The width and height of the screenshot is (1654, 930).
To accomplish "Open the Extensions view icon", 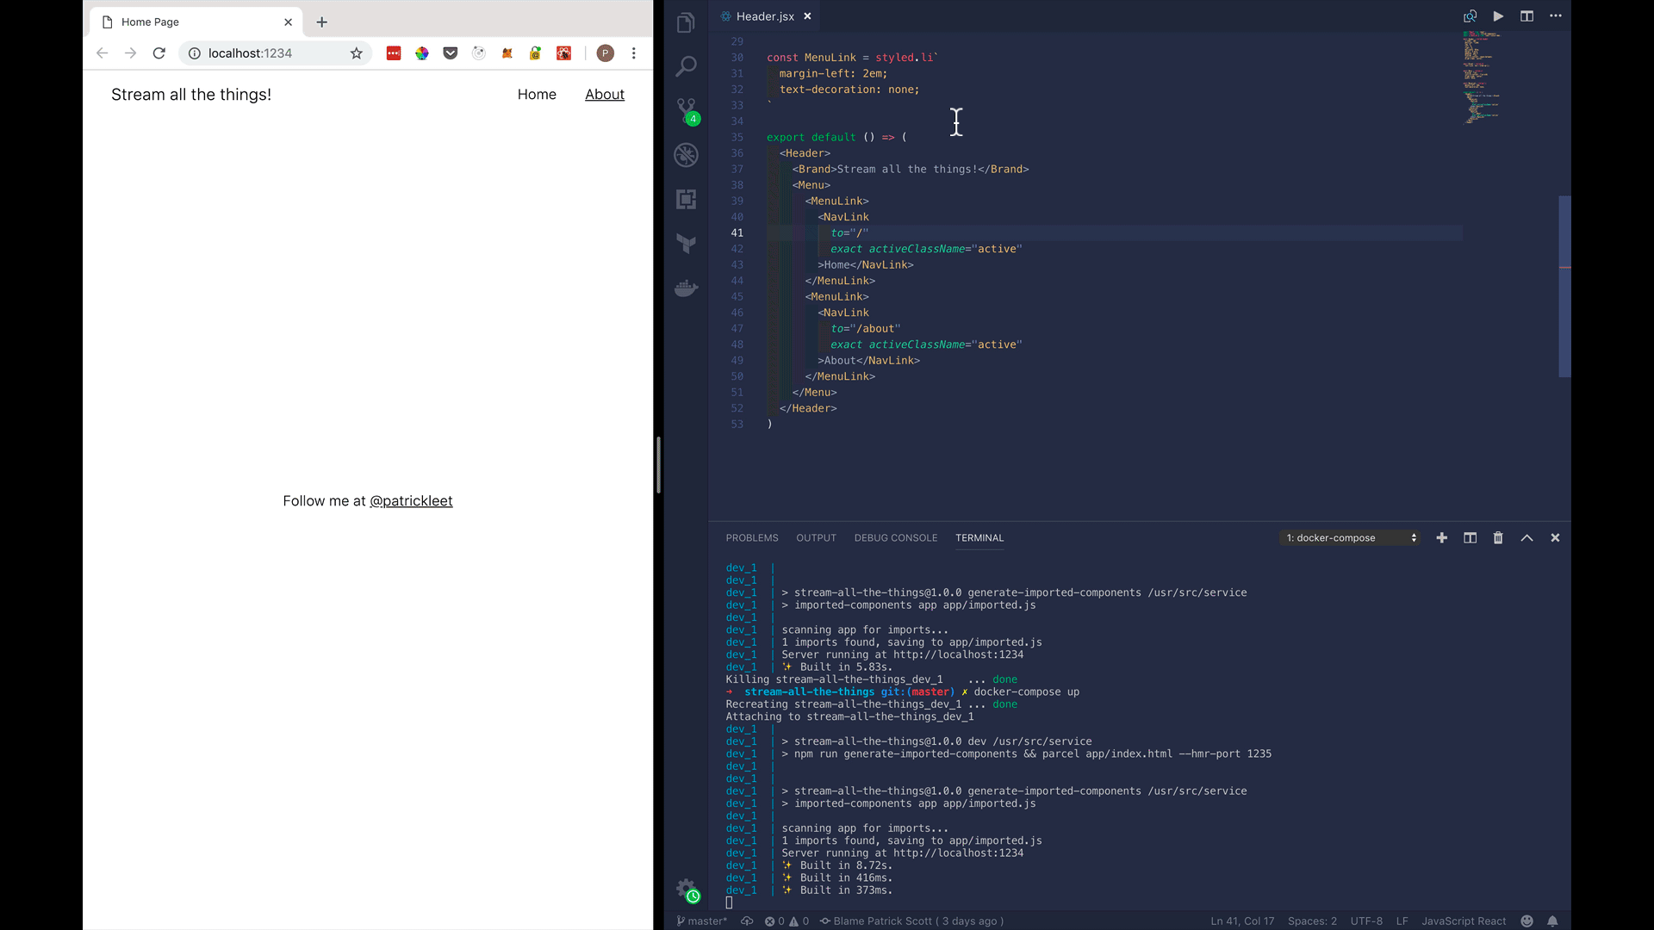I will 686,200.
